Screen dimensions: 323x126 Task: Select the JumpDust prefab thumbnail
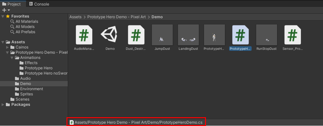click(x=162, y=35)
